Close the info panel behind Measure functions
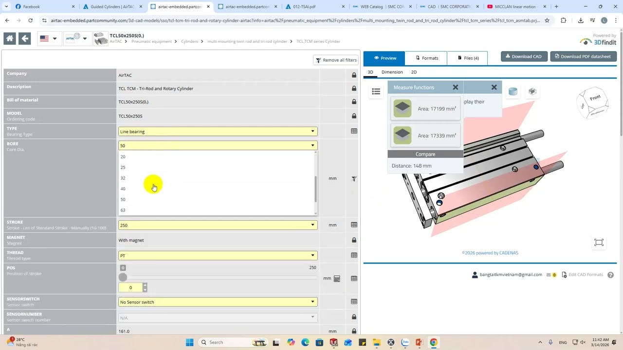623x350 pixels. click(x=494, y=87)
